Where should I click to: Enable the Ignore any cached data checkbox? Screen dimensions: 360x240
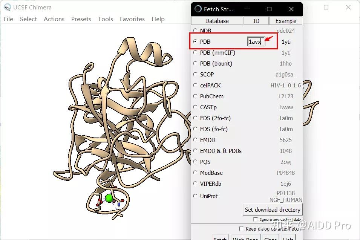[255, 219]
